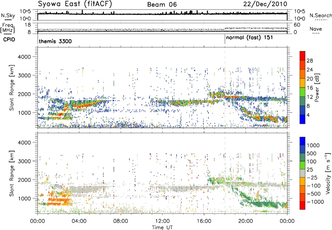332x230 pixels.
Task: Click the '04:00' time tick label
Action: click(79, 221)
